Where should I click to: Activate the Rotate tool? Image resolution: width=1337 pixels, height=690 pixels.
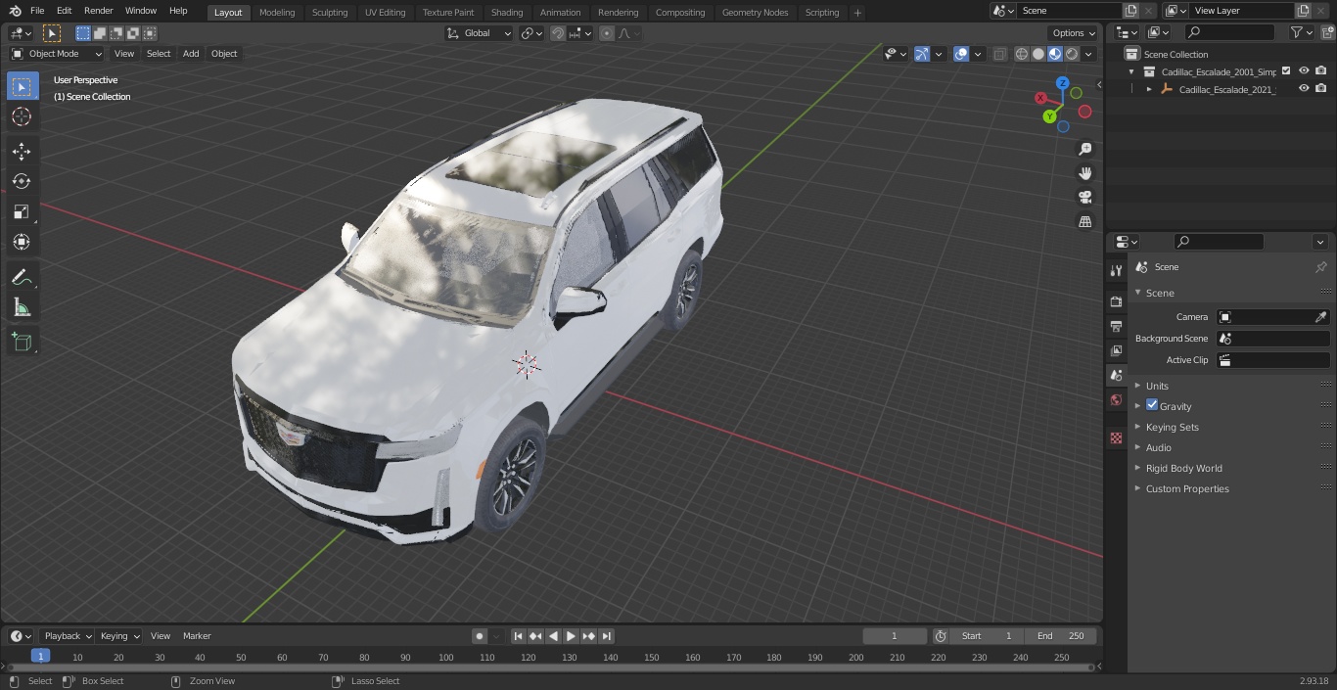(x=22, y=181)
